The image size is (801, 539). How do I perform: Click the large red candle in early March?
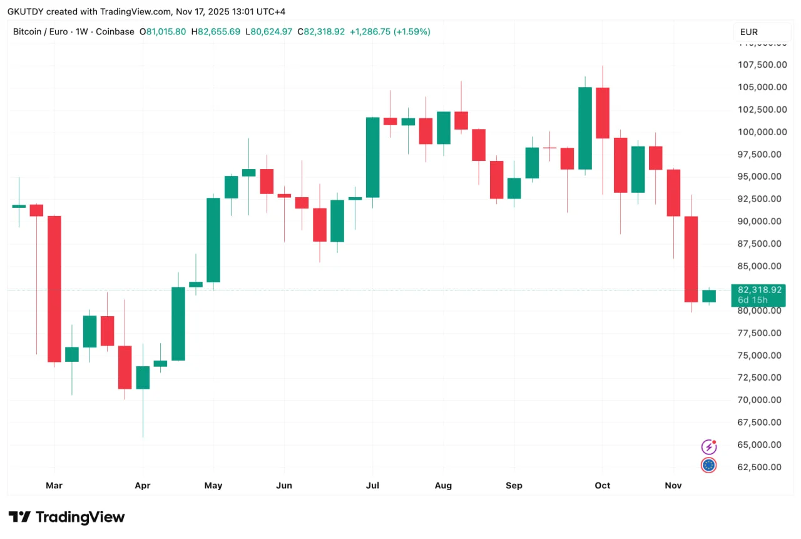(x=54, y=289)
